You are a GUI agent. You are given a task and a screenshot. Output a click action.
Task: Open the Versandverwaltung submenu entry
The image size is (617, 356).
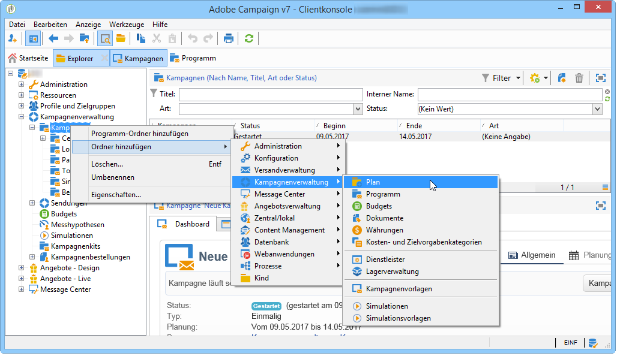[289, 170]
